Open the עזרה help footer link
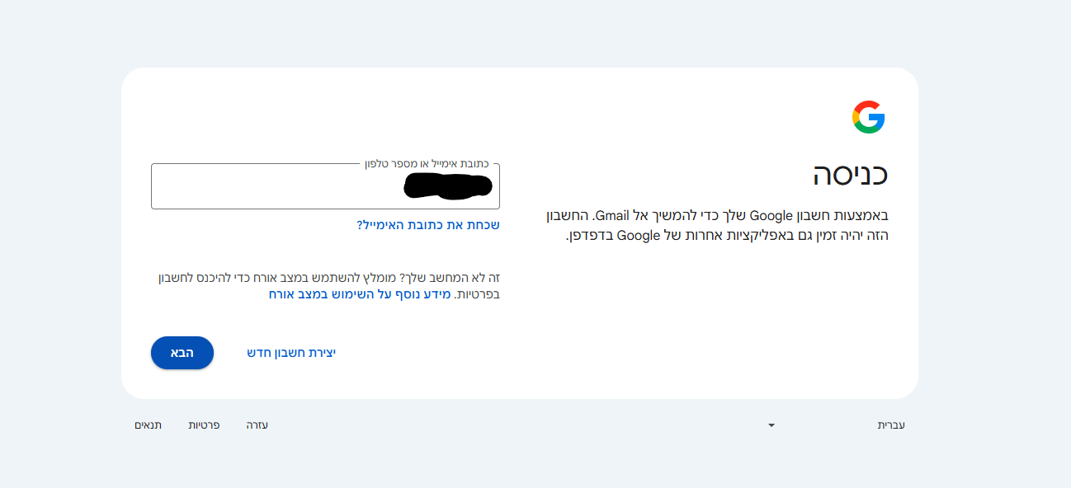This screenshot has height=488, width=1071. pos(257,425)
